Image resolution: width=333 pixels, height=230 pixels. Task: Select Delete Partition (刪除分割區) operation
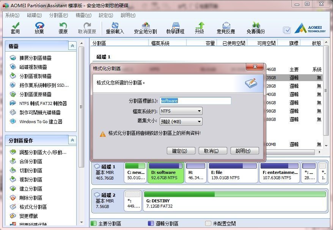(x=31, y=198)
